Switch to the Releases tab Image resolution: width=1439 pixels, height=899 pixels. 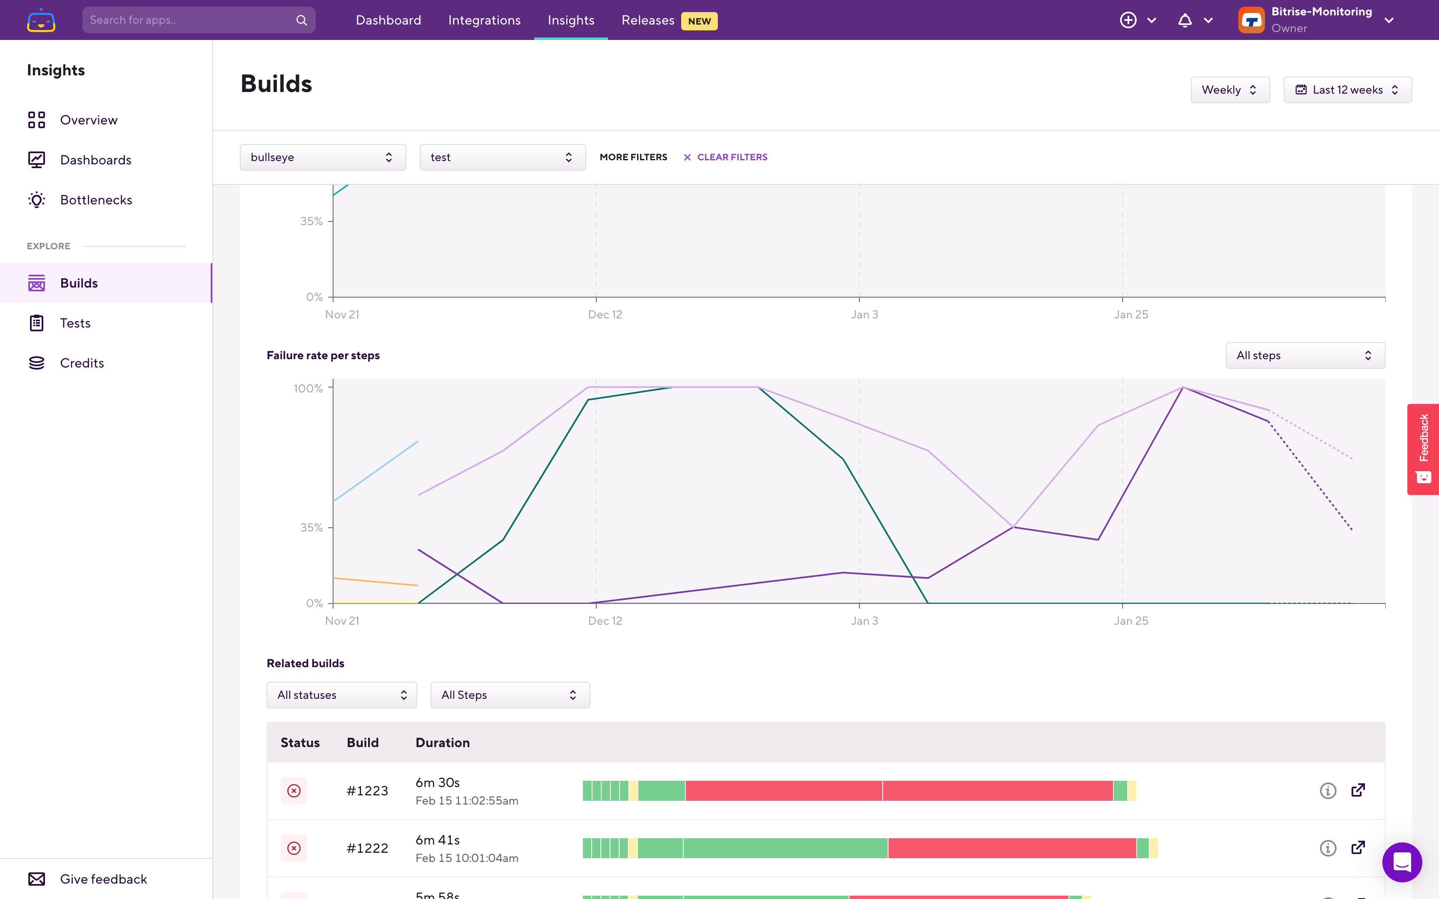[x=647, y=20]
